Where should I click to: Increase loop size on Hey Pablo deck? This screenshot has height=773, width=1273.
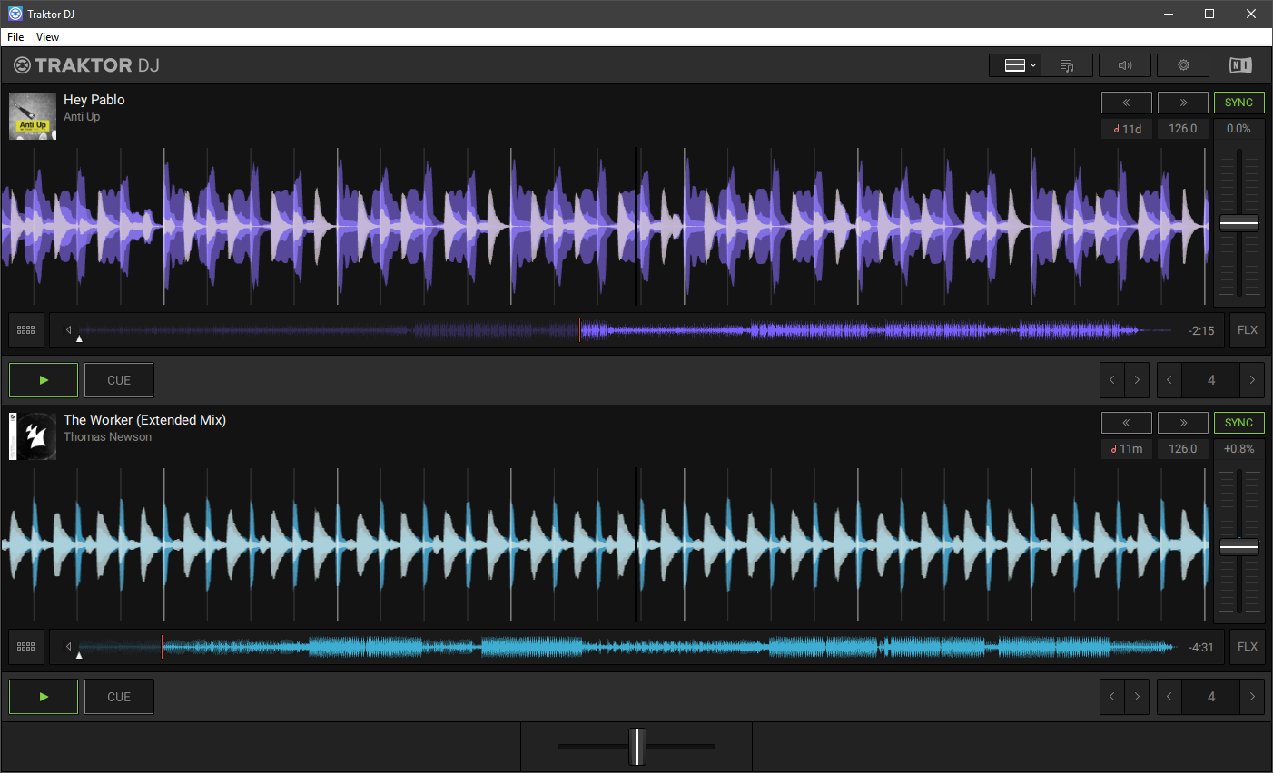click(x=1252, y=380)
